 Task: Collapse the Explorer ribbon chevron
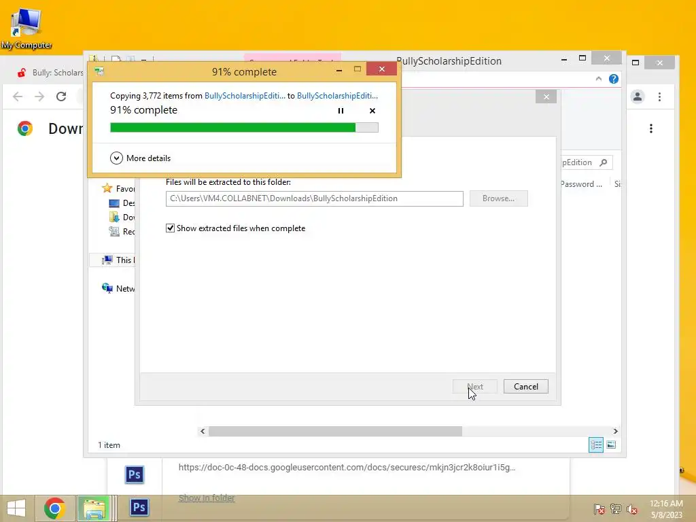(x=598, y=79)
